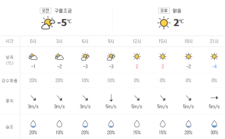Click the humidity droplet at 3시
Image resolution: width=225 pixels, height=139 pixels.
tap(59, 124)
